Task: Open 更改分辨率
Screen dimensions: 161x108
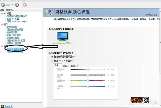Action: tap(12, 27)
